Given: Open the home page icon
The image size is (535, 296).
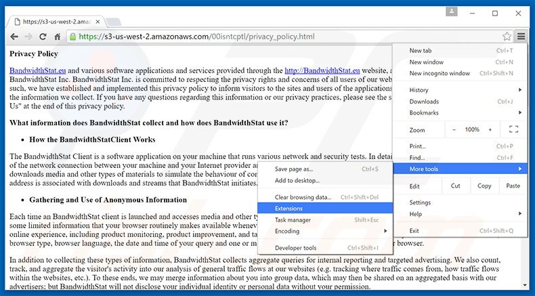Looking at the screenshot, I should coord(58,37).
